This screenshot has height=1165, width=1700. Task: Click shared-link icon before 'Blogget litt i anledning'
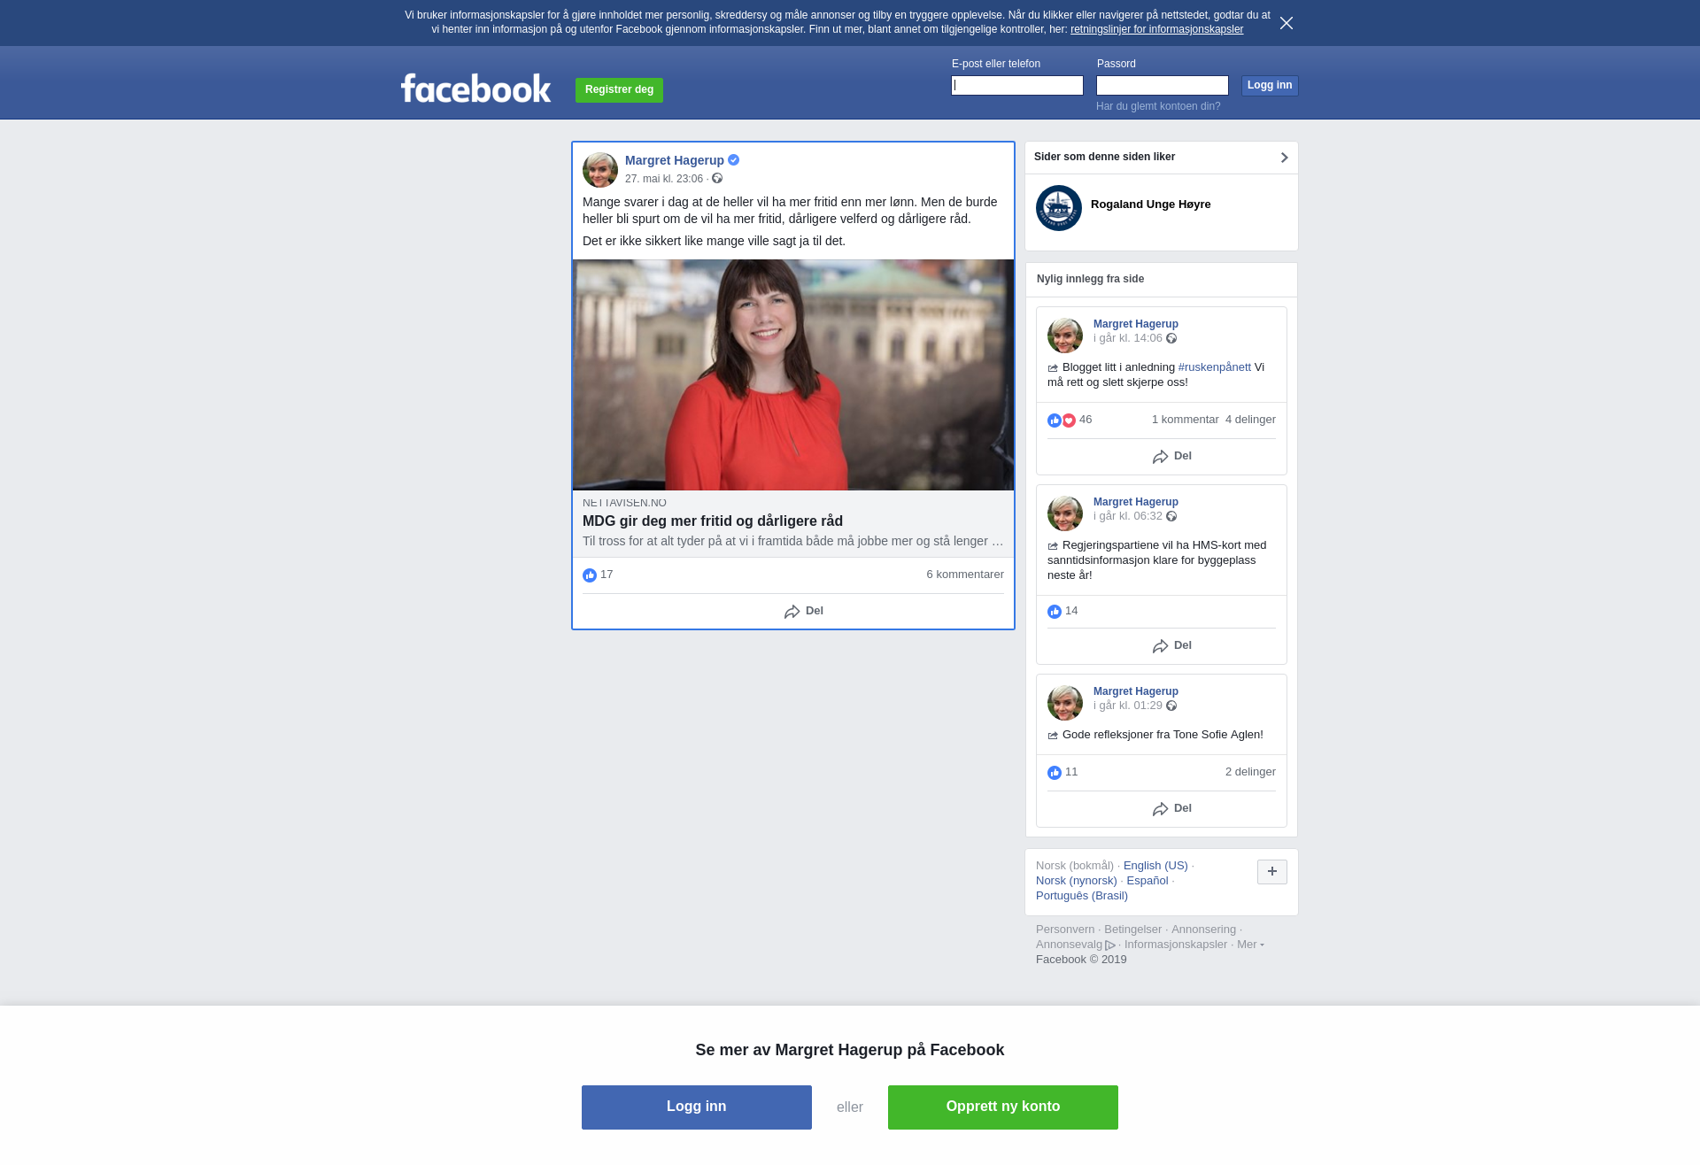click(x=1053, y=368)
